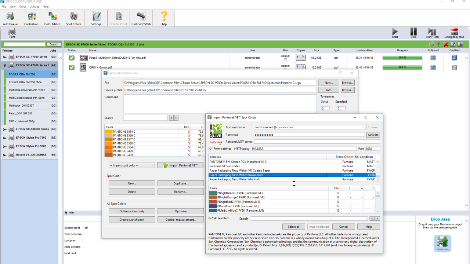The image size is (470, 264).
Task: Click the Import PantoneLIVE button
Action: point(181,165)
